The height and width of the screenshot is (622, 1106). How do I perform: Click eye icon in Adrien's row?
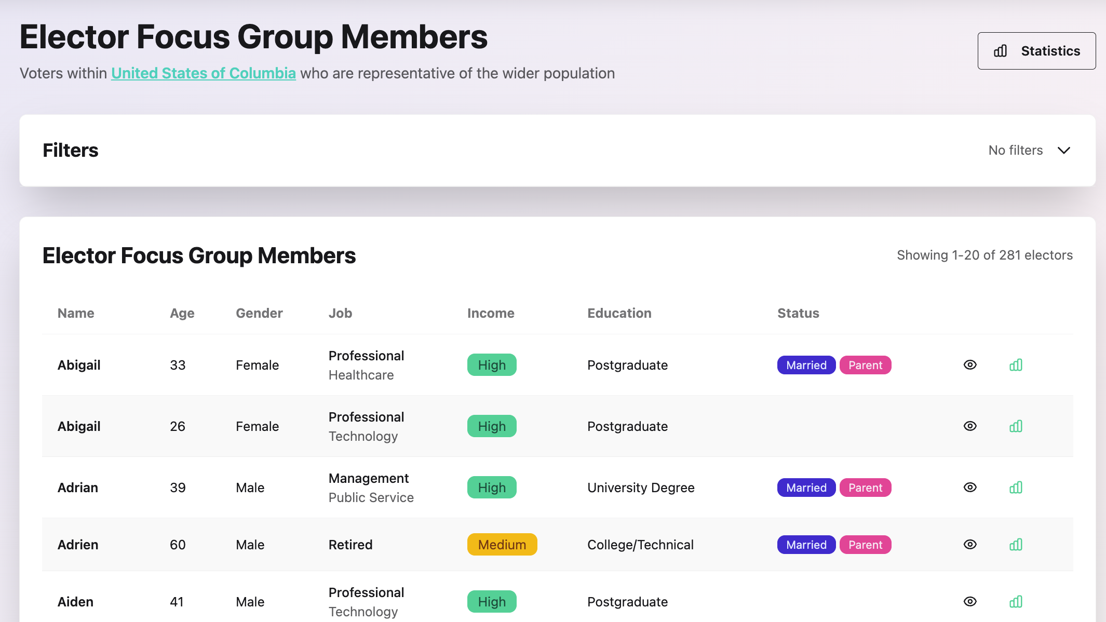tap(970, 545)
